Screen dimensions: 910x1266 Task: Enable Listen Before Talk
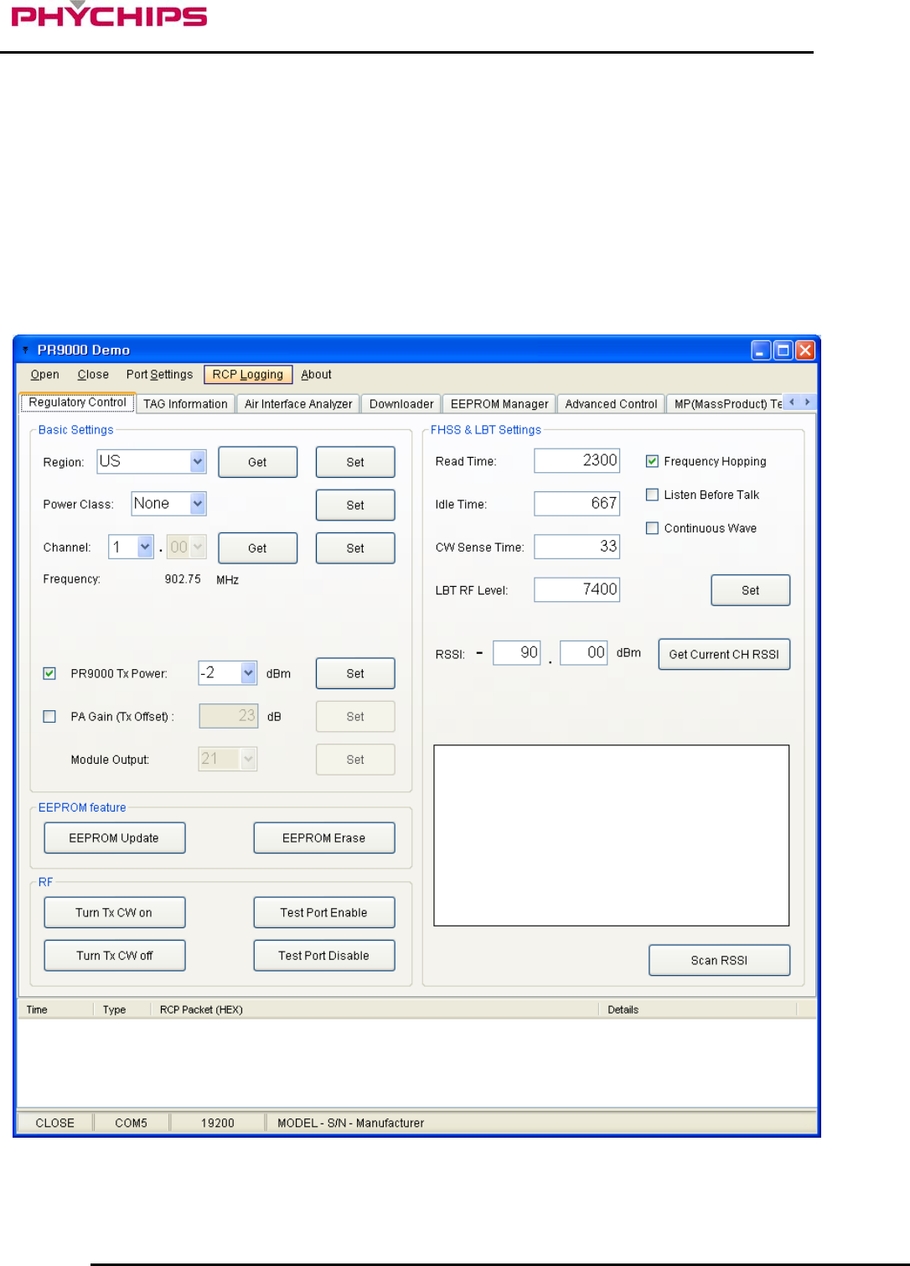pyautogui.click(x=652, y=495)
